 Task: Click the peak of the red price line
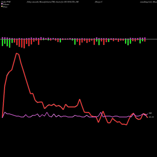(16, 53)
